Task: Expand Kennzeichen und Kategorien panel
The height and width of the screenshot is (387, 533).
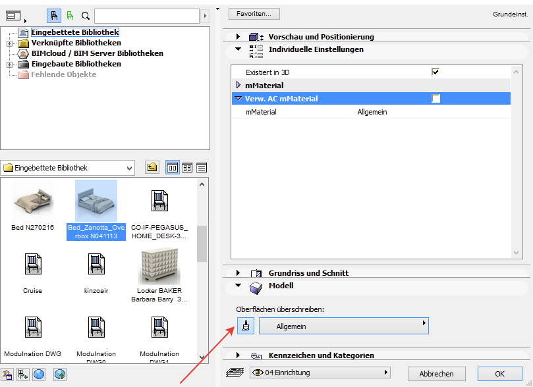Action: click(x=238, y=355)
